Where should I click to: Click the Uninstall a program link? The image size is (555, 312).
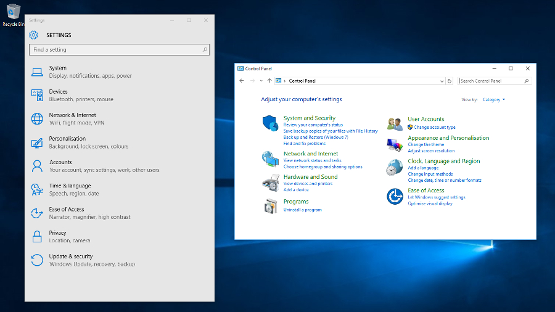302,210
